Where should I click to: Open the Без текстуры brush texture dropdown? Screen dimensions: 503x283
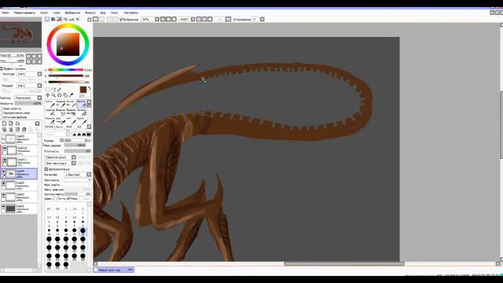(61, 163)
